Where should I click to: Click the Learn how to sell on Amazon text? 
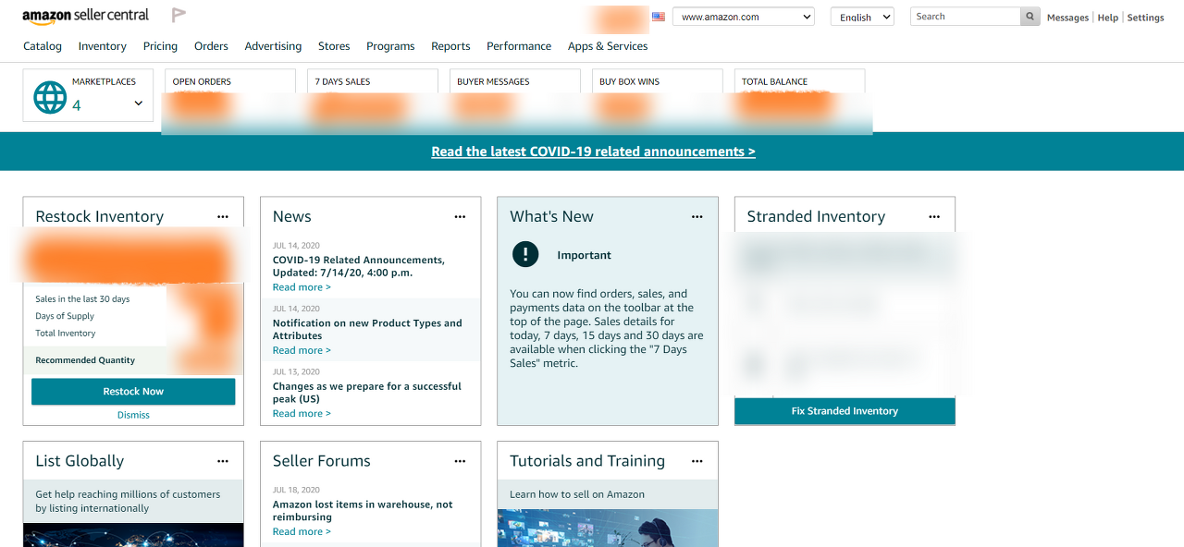pos(577,494)
